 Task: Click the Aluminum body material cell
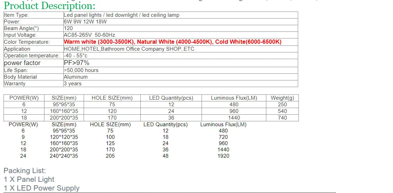pyautogui.click(x=181, y=77)
